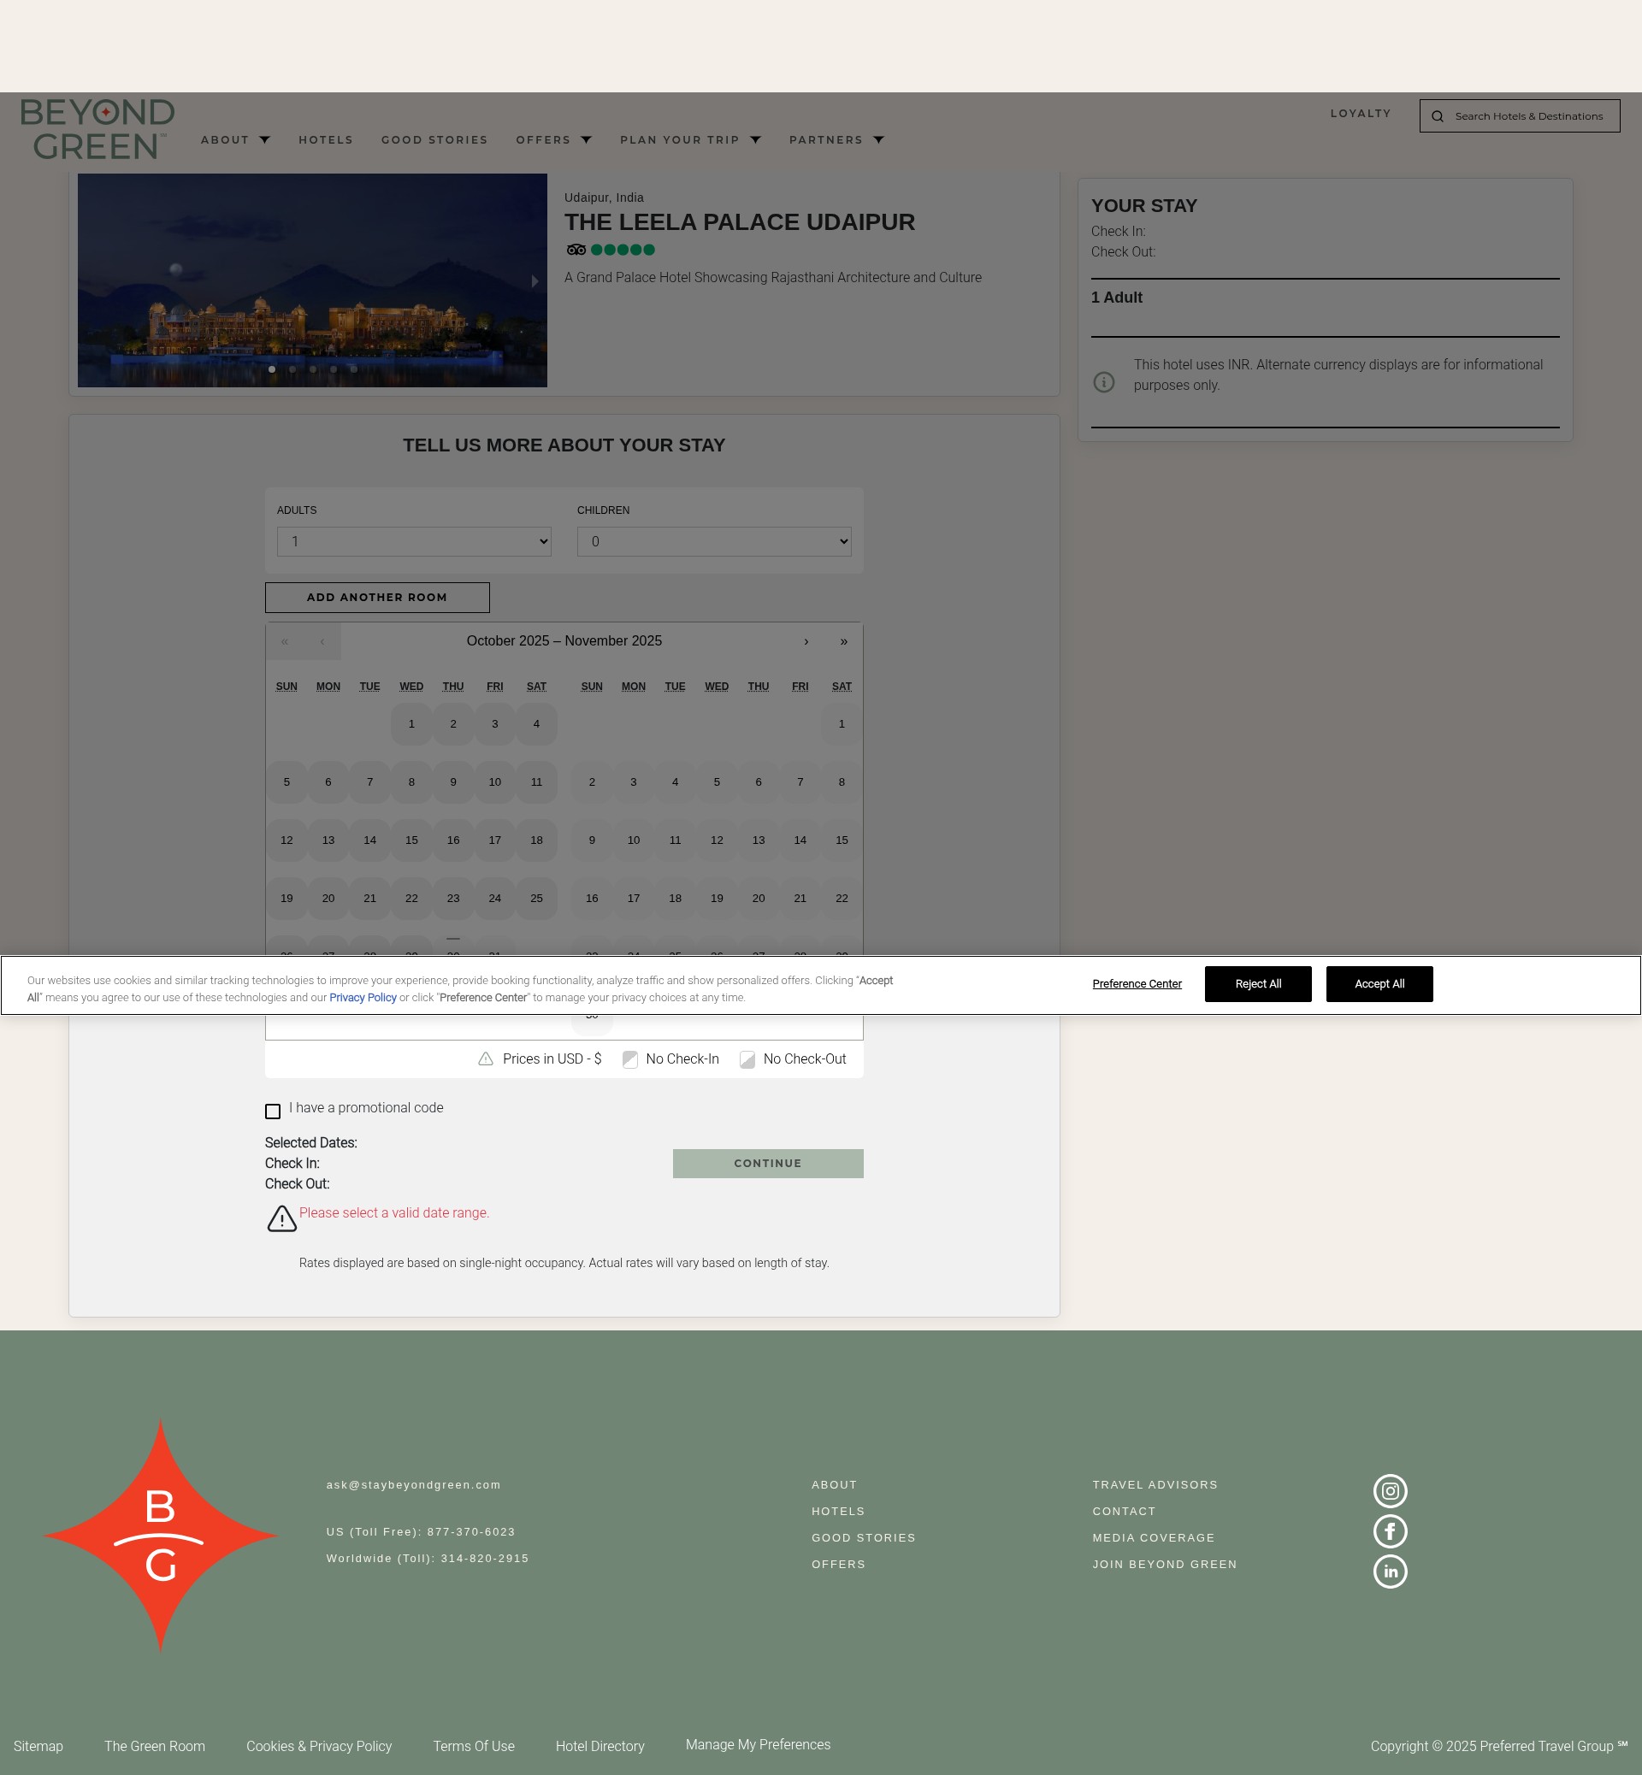This screenshot has height=1775, width=1642.
Task: Click the hotel photo of Leela Palace
Action: click(x=312, y=280)
